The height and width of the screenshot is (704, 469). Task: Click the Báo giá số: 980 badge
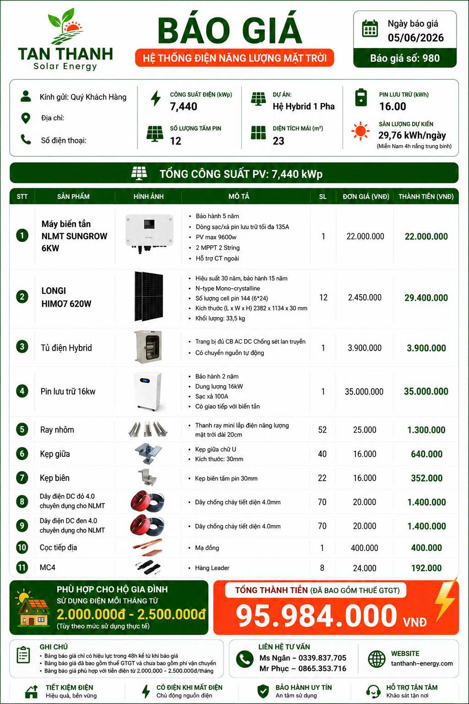(x=405, y=58)
